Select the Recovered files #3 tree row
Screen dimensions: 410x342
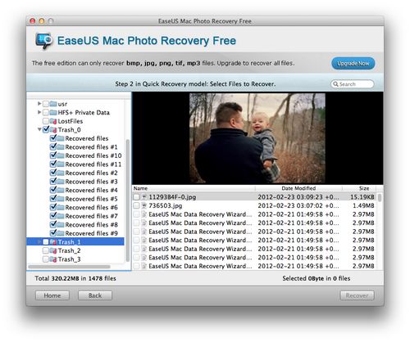click(75, 182)
